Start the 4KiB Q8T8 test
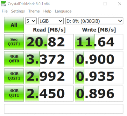 click(14, 59)
